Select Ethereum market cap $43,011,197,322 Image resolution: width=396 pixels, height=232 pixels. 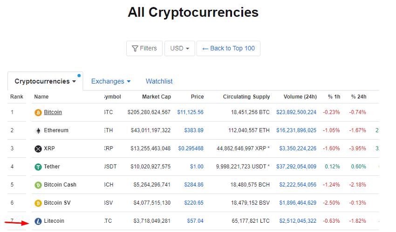pos(150,130)
